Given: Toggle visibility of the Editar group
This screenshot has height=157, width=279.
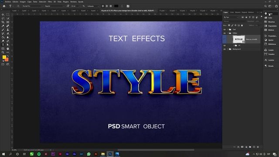Looking at the screenshot, I should point(225,33).
